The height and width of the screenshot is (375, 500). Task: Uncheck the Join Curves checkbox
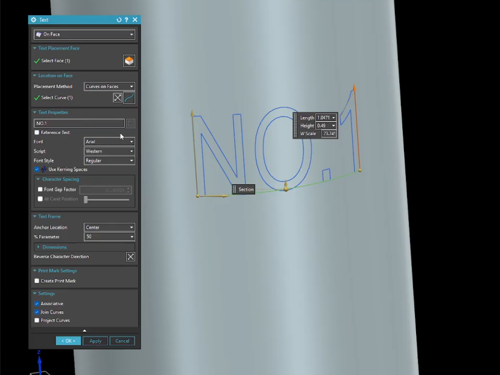coord(36,312)
